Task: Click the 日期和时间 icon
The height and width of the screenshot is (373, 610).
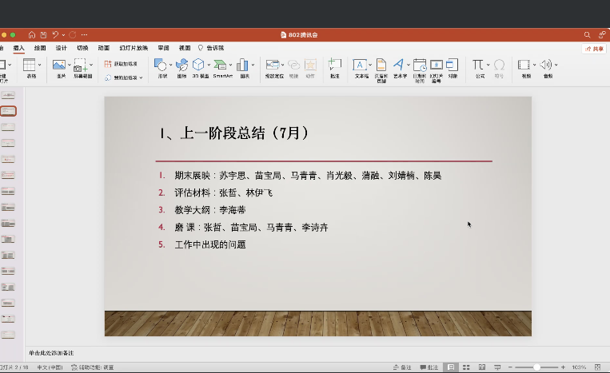Action: (x=419, y=66)
